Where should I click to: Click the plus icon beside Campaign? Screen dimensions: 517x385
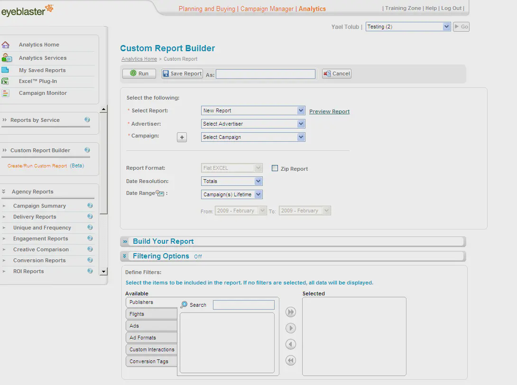pyautogui.click(x=182, y=137)
